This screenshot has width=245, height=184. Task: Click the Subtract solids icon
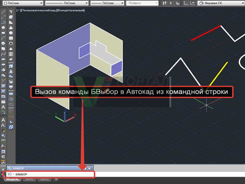point(11,99)
